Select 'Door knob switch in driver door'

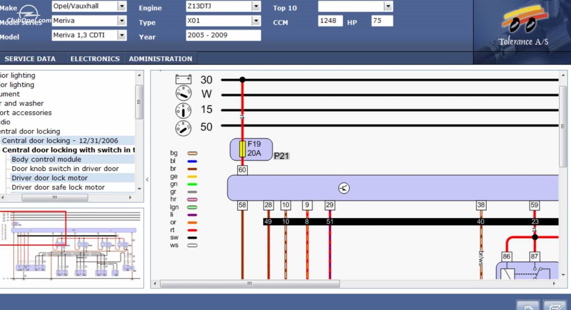pyautogui.click(x=65, y=169)
